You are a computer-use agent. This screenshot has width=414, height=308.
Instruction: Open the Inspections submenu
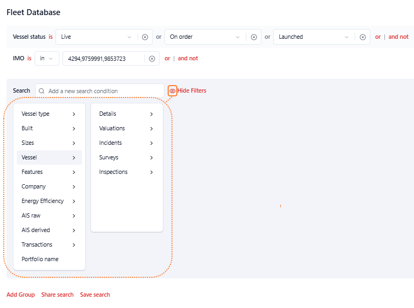point(127,172)
